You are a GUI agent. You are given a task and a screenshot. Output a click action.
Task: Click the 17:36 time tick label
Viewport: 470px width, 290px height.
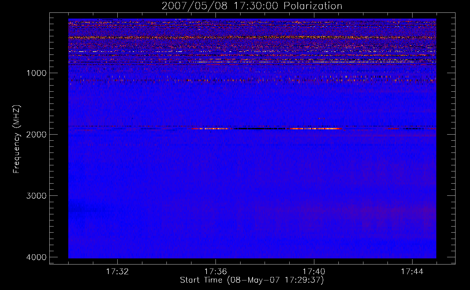pos(216,272)
